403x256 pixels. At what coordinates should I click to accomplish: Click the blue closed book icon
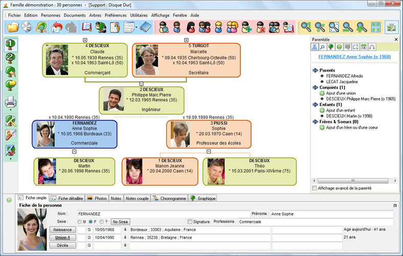[146, 27]
